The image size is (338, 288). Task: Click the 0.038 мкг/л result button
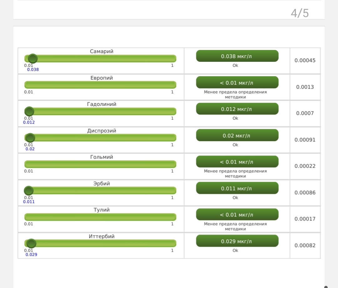coord(237,56)
